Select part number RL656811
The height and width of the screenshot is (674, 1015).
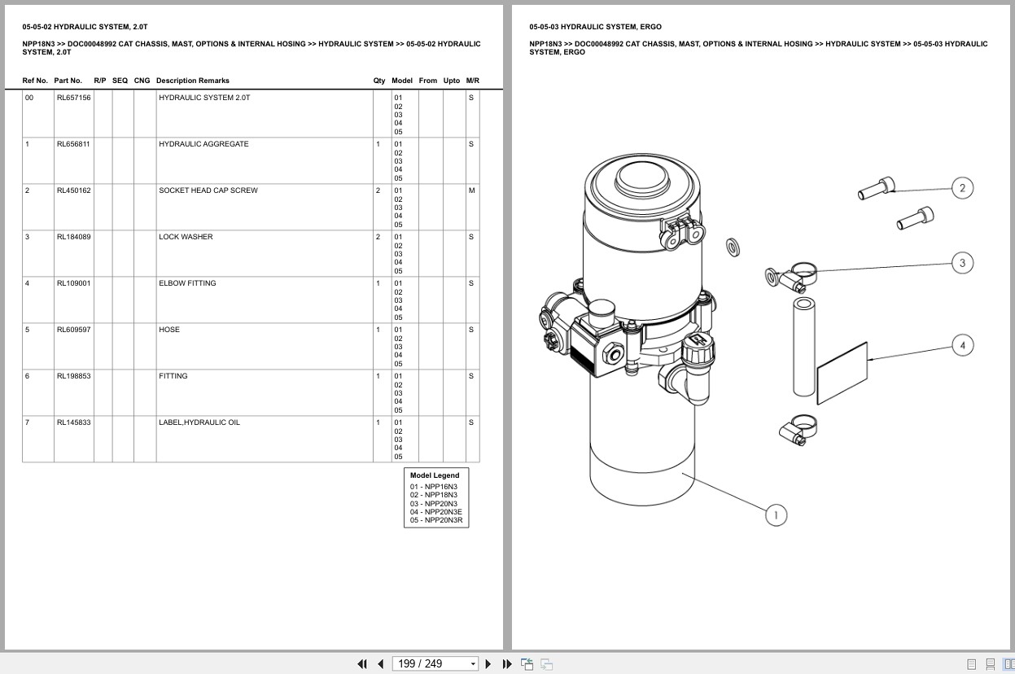(73, 144)
